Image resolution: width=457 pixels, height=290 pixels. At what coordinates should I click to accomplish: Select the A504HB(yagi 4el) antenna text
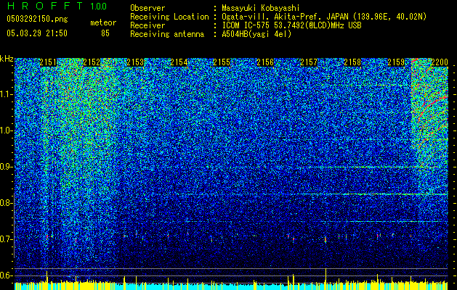pos(256,34)
